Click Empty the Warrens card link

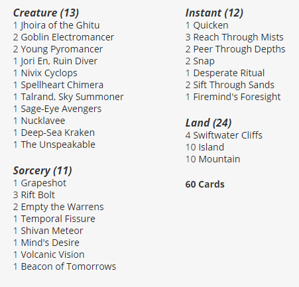62,207
